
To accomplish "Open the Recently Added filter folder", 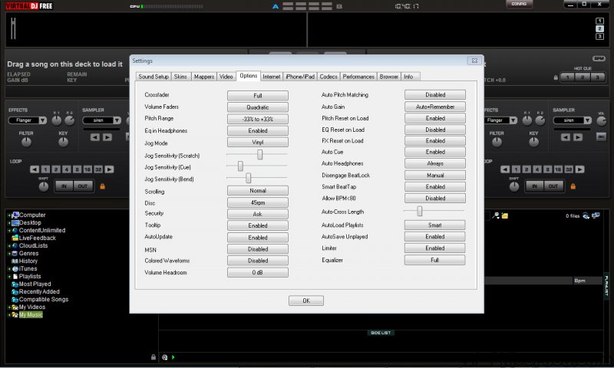I will point(35,292).
